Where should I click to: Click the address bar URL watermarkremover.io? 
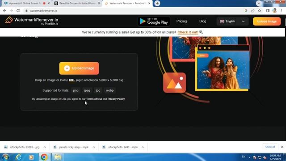[x=43, y=11]
